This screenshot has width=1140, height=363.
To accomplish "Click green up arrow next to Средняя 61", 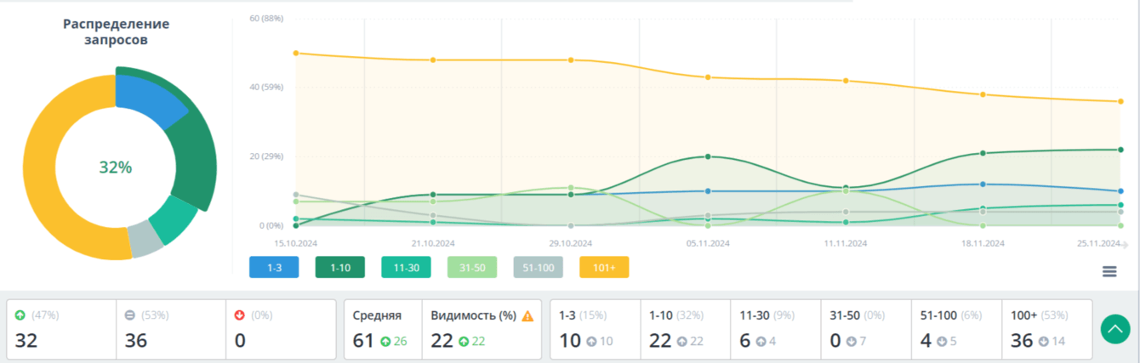I will pos(385,342).
